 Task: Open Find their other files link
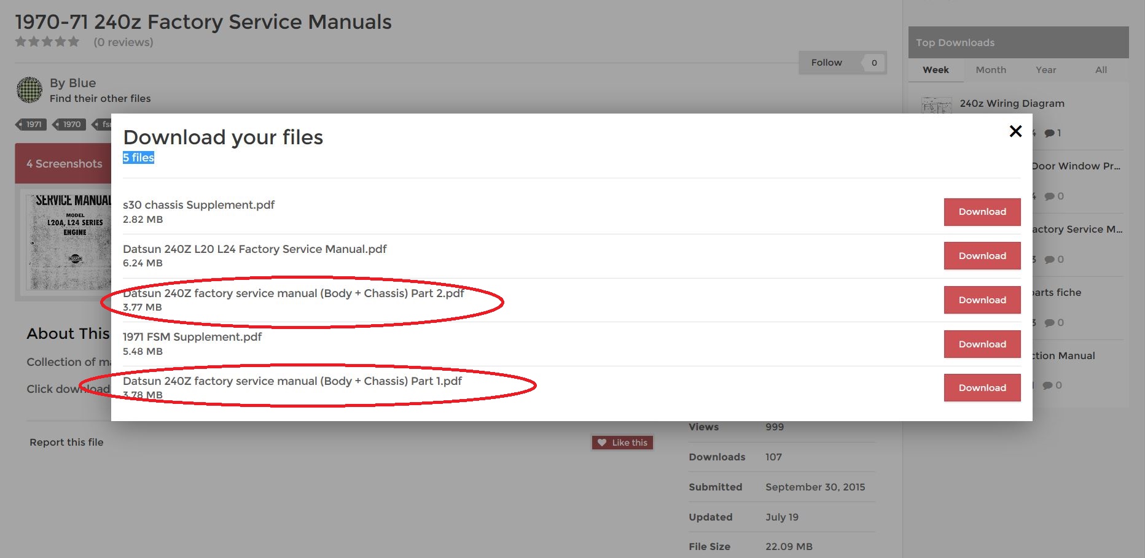pyautogui.click(x=100, y=99)
